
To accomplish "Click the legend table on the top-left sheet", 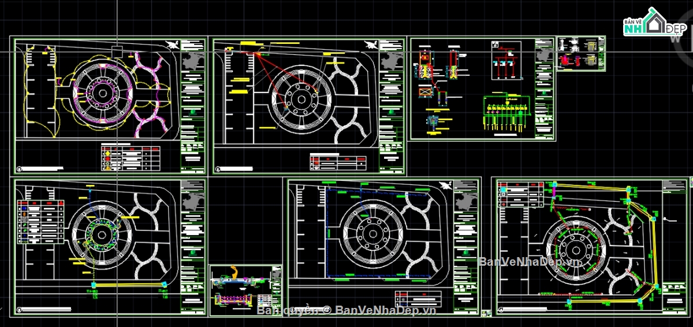I will click(131, 158).
